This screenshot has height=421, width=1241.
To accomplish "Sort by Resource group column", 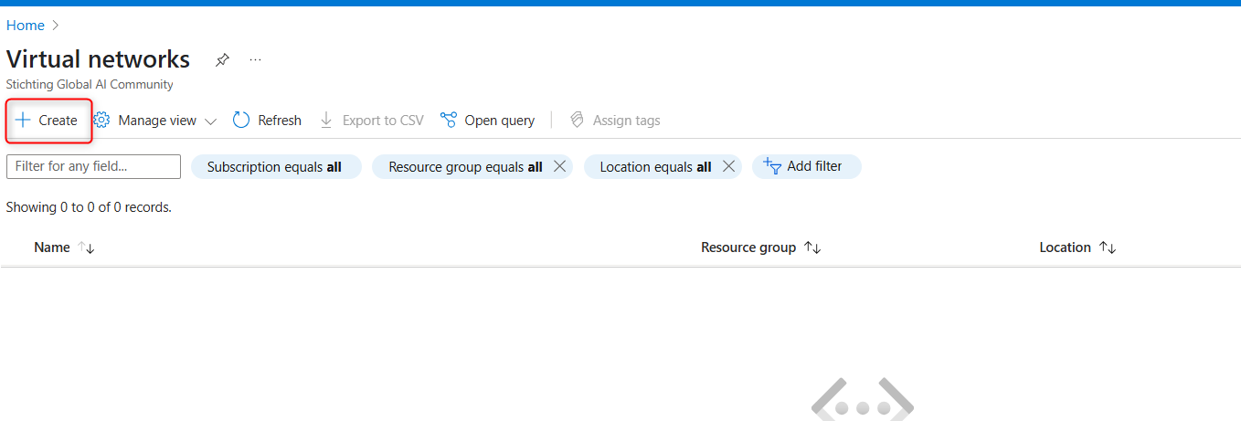I will pos(812,247).
